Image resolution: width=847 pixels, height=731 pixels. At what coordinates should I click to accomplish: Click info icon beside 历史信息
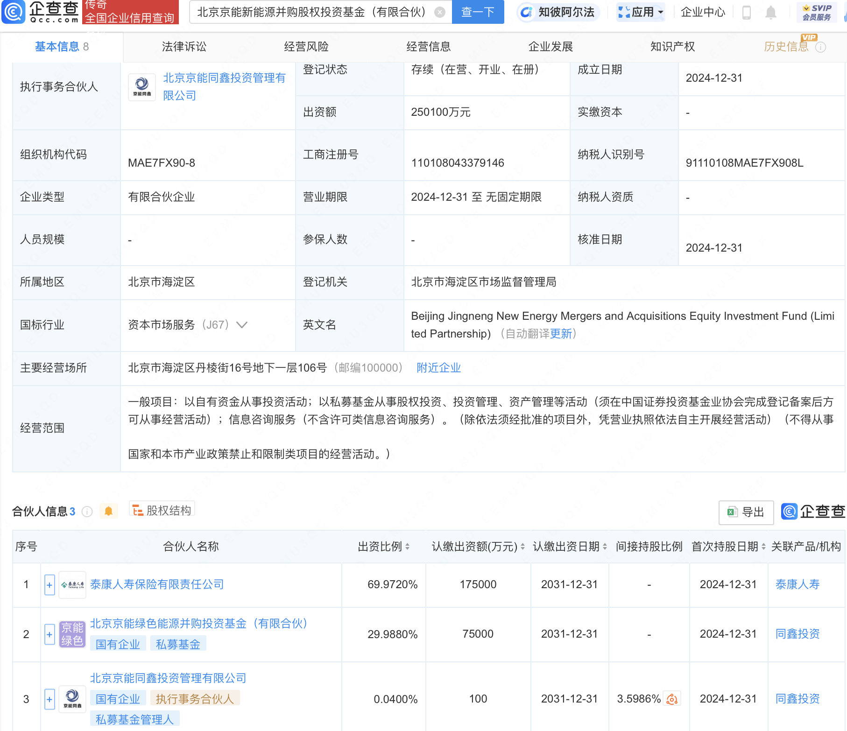[x=821, y=47]
